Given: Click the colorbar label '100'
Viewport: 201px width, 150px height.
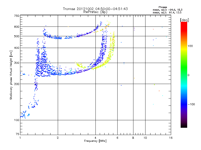Looking at the screenshot, I should (x=190, y=46).
